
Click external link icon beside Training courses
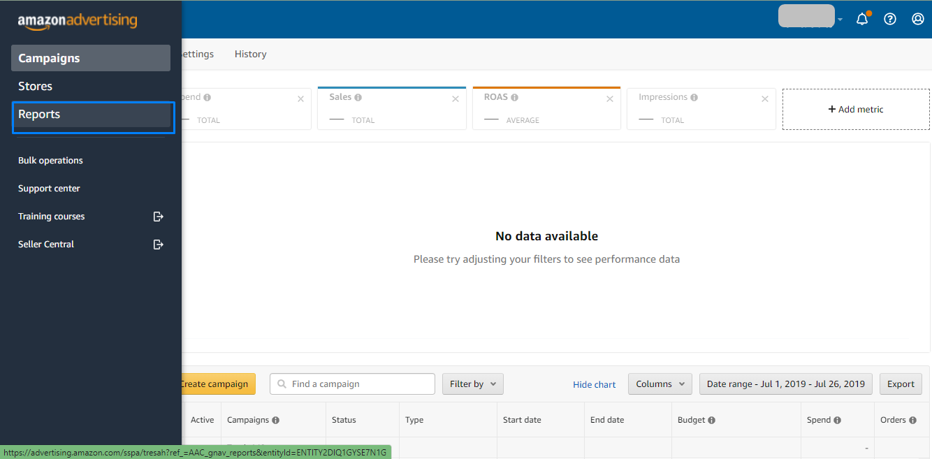click(159, 217)
